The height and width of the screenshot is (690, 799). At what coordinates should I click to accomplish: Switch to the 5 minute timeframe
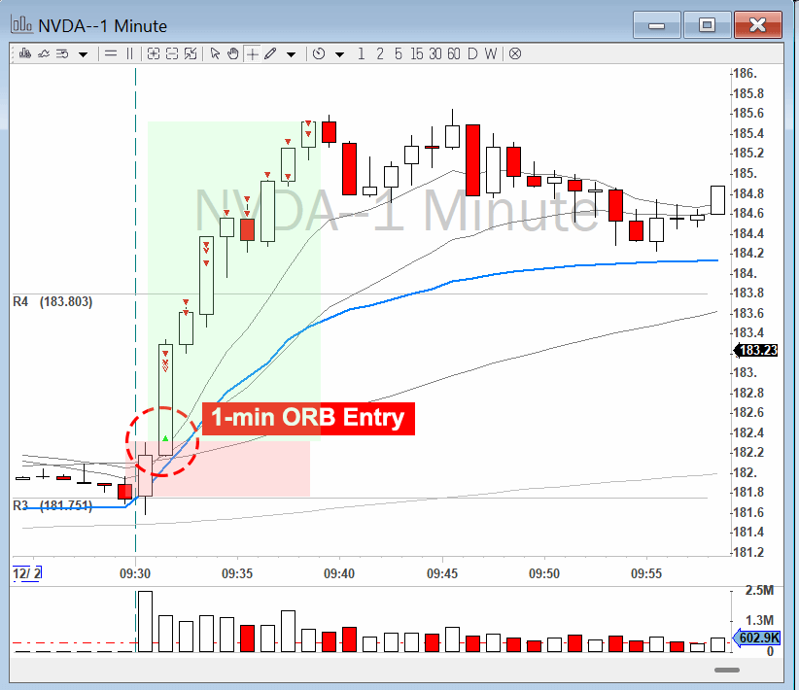(399, 53)
